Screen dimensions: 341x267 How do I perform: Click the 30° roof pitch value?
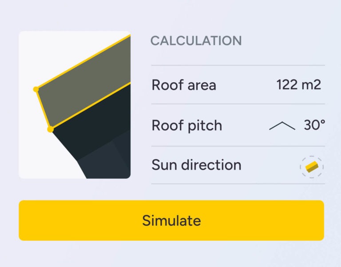coord(314,125)
